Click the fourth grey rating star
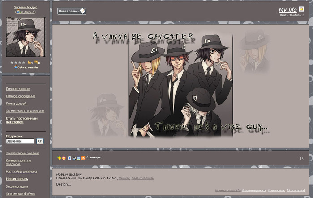 [24, 62]
